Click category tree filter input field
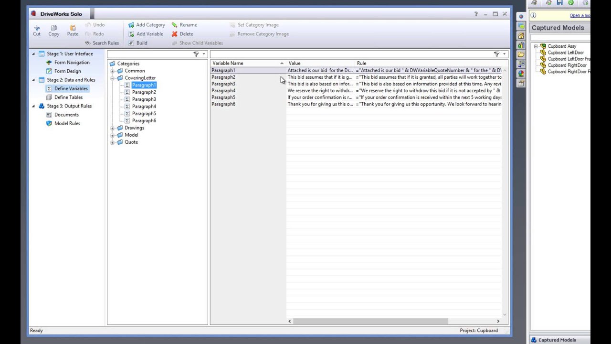This screenshot has width=611, height=344. (x=150, y=54)
